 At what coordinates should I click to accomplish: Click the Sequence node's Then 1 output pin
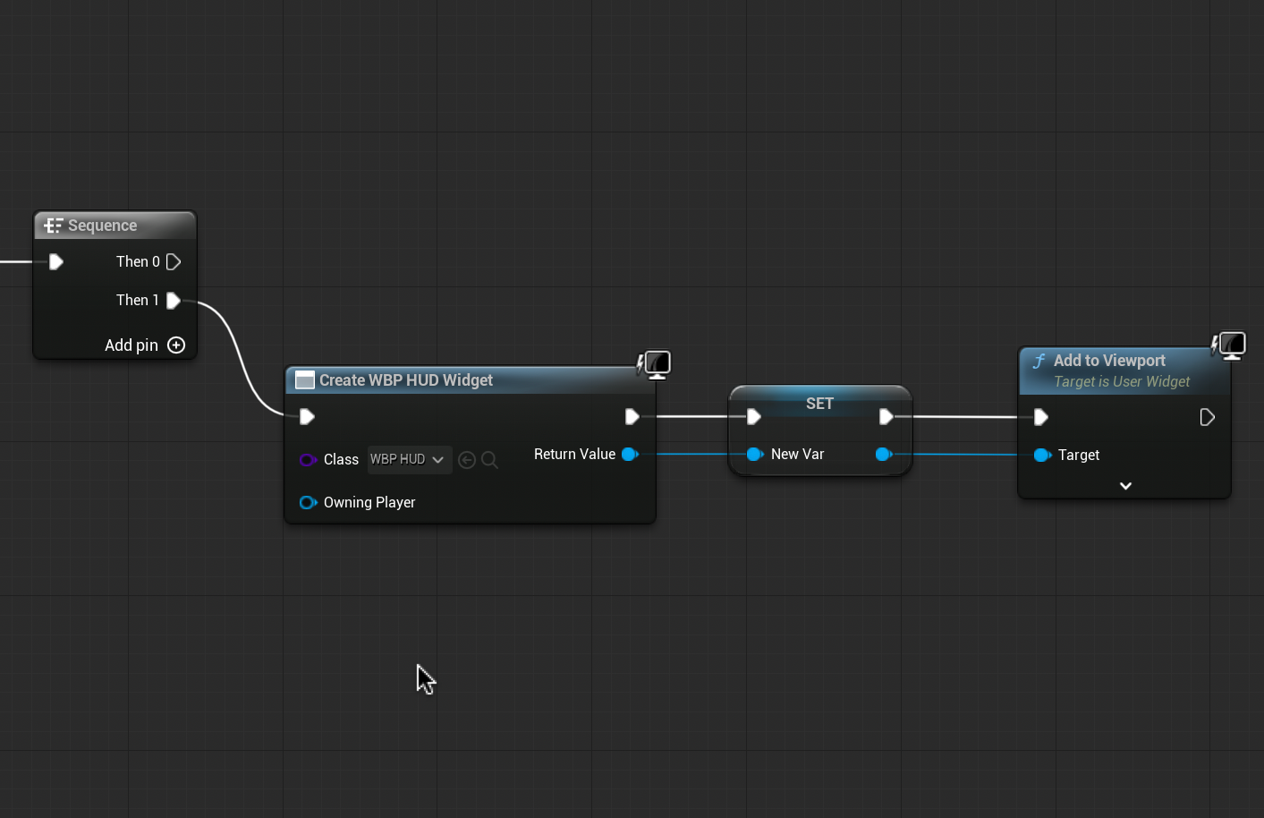[174, 301]
